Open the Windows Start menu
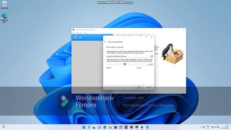231x130 pixels. tap(84, 127)
